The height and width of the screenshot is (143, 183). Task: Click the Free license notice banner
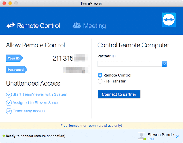[91, 126]
